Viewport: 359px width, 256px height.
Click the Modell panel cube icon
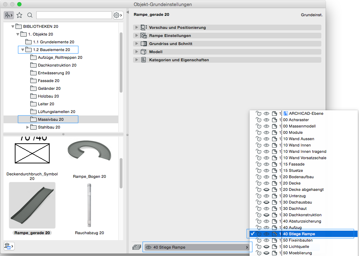point(143,52)
